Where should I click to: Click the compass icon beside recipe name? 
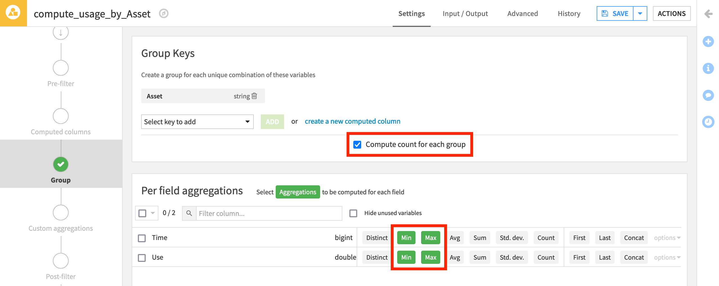coord(163,13)
